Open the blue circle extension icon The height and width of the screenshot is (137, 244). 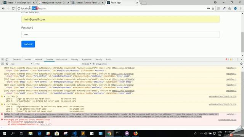[x=235, y=8]
